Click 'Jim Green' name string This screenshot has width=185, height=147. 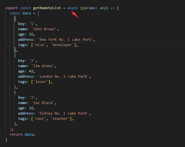[43, 66]
